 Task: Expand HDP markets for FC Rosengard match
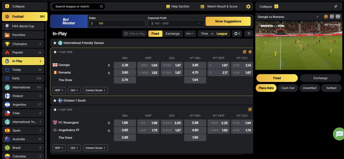coord(59,148)
